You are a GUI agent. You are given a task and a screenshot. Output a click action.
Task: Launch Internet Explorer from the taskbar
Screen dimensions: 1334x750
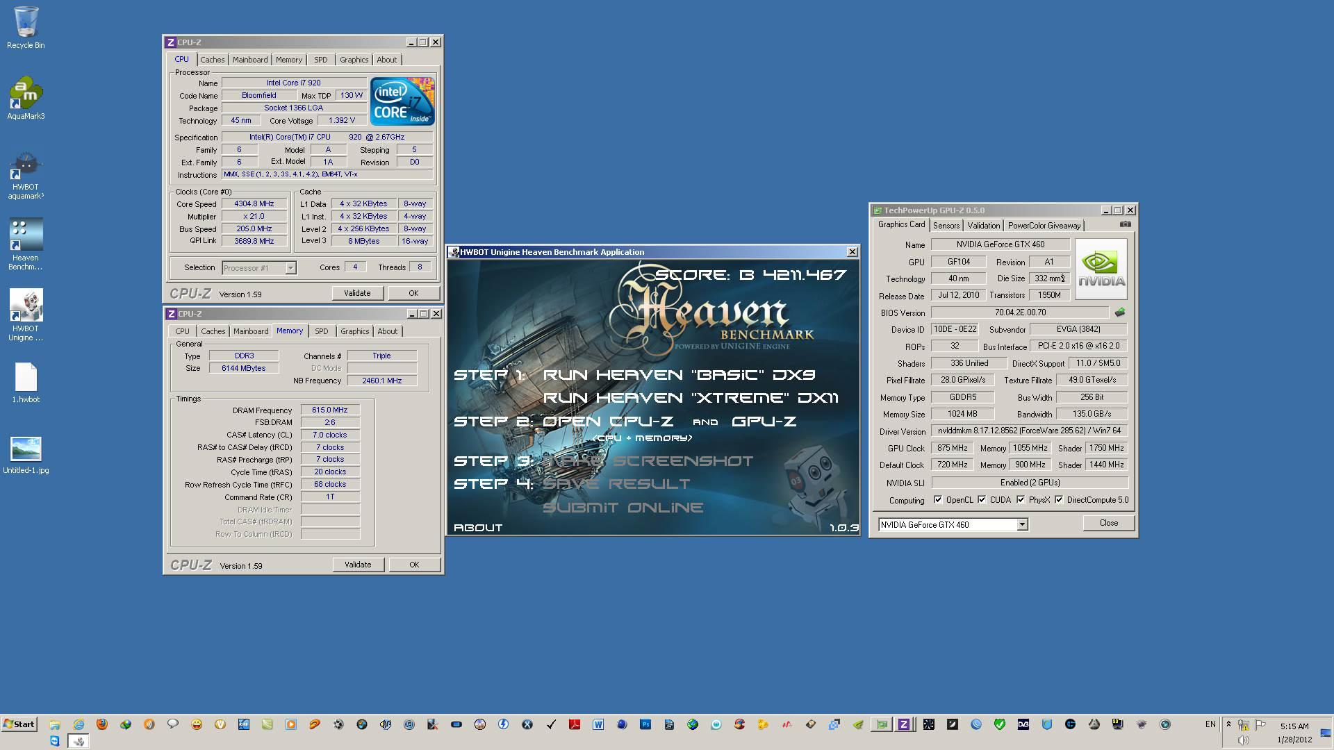coord(79,724)
